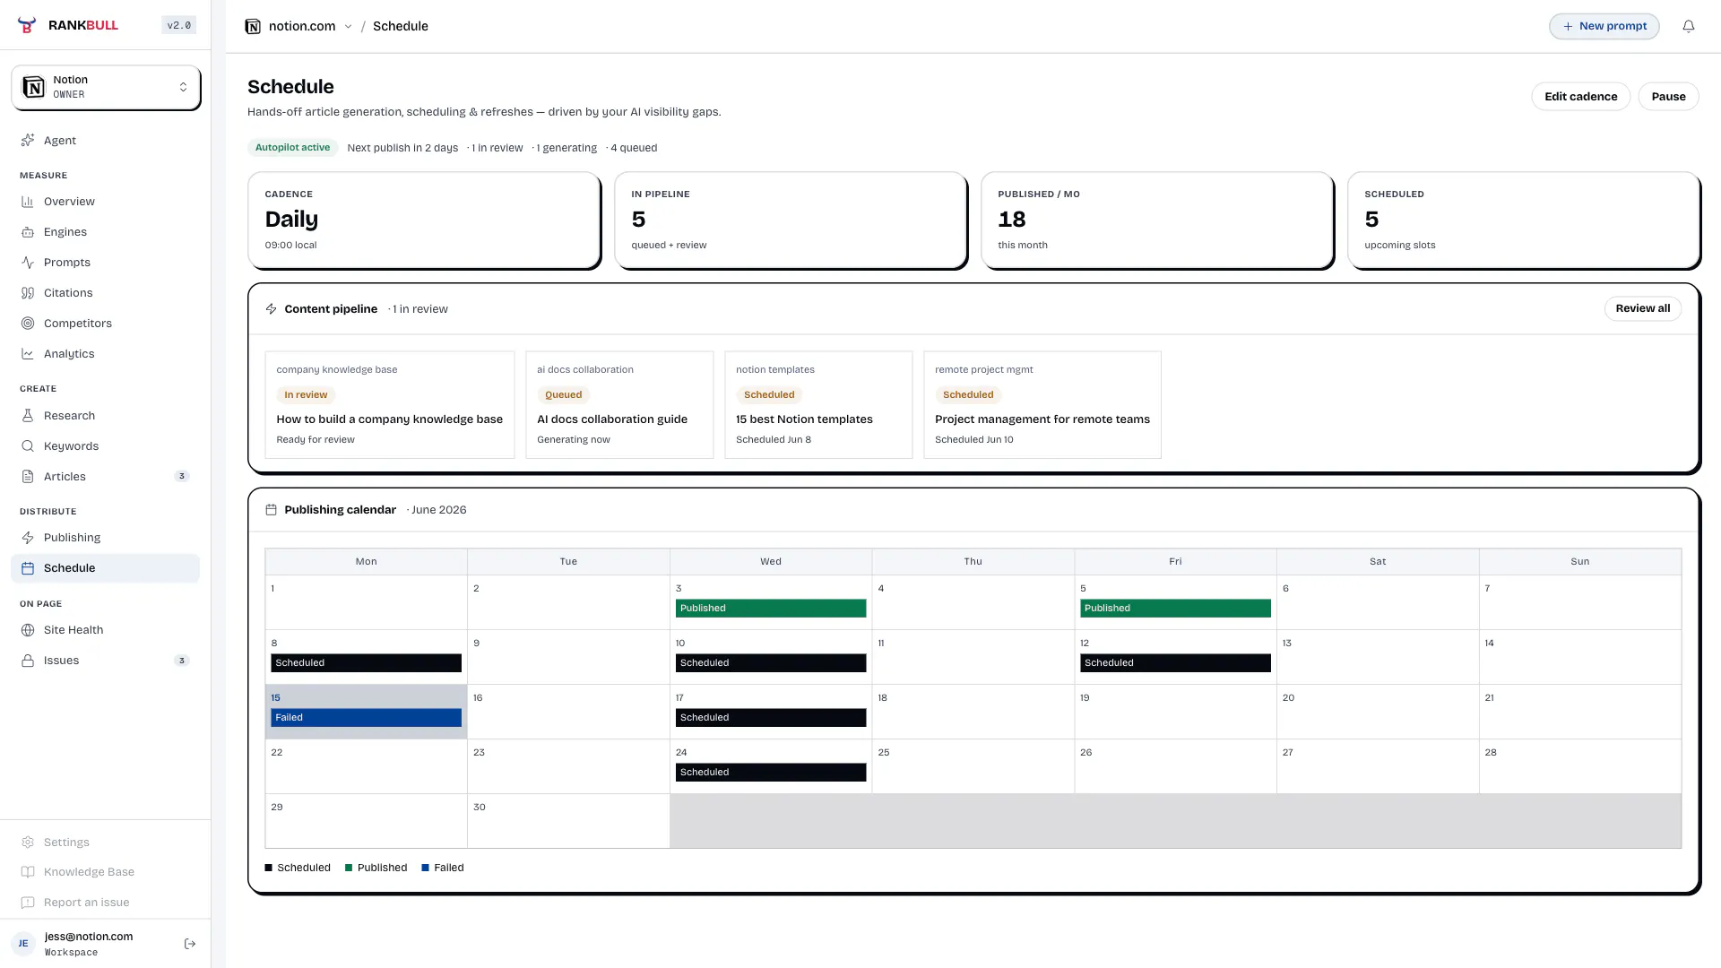Click the Edit cadence button
1721x968 pixels.
(1580, 97)
